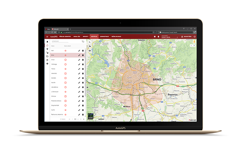Jump to last page in pagination
This screenshot has width=241, height=155.
(x=84, y=119)
